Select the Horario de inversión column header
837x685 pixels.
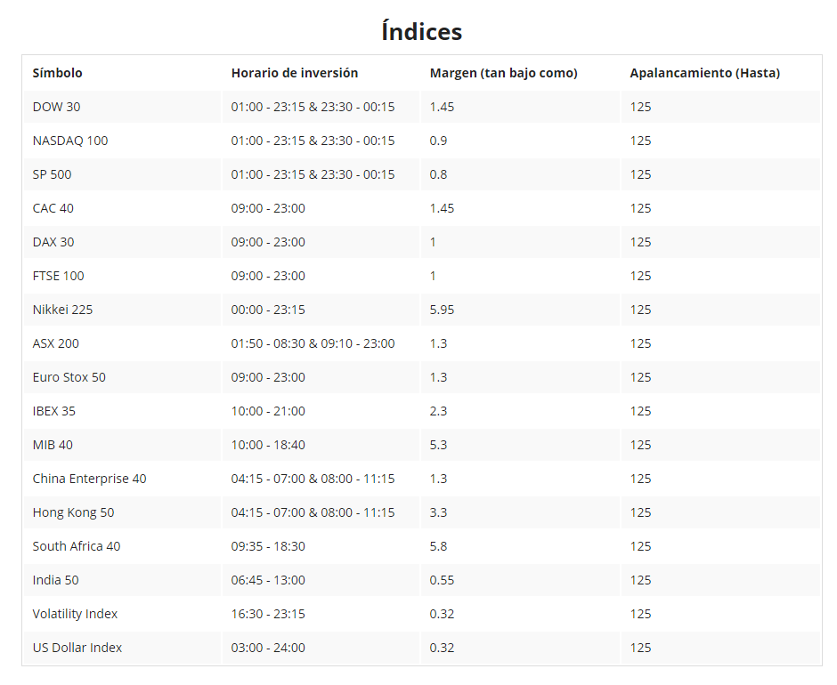[295, 73]
